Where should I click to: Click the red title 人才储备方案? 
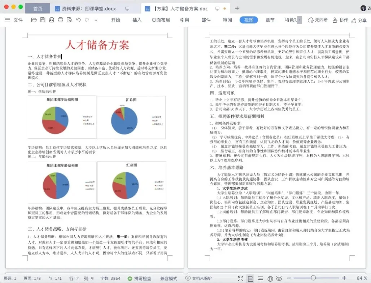[97, 45]
